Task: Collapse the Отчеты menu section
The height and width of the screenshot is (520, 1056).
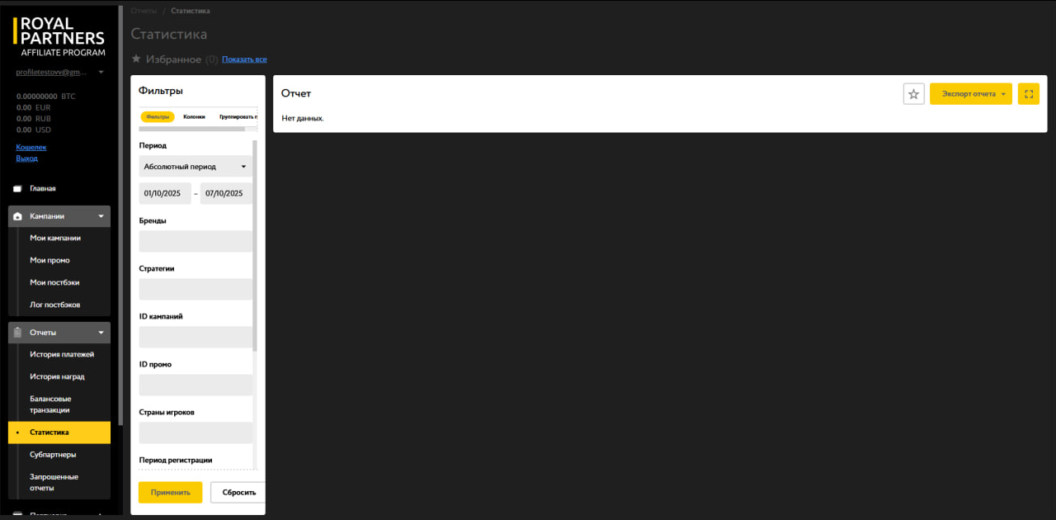Action: [x=101, y=333]
